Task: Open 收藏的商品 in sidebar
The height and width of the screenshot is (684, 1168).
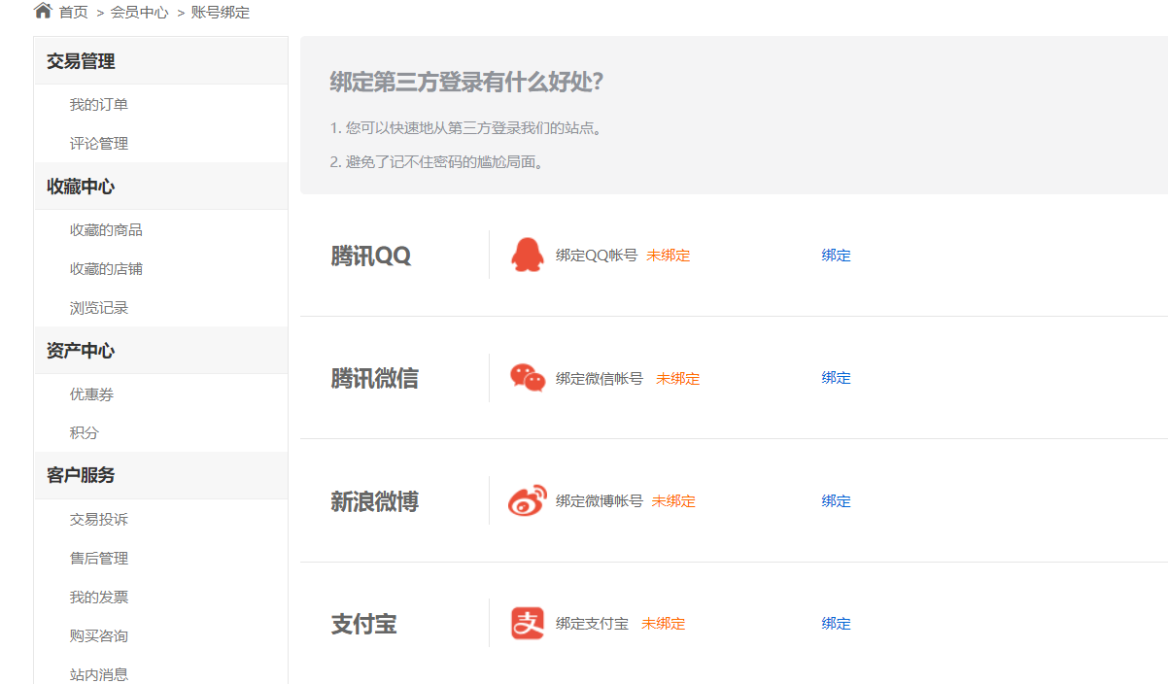Action: tap(106, 230)
